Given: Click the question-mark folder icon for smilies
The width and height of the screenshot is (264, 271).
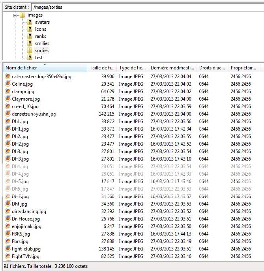Looking at the screenshot, I should [x=30, y=43].
